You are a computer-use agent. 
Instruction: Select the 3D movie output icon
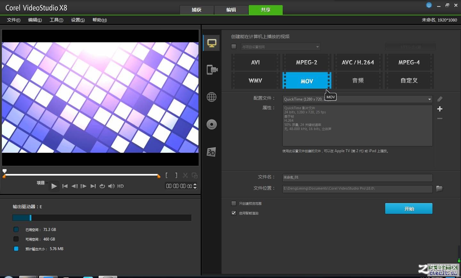211,152
